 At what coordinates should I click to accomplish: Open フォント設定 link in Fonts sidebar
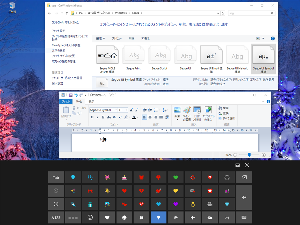click(58, 31)
